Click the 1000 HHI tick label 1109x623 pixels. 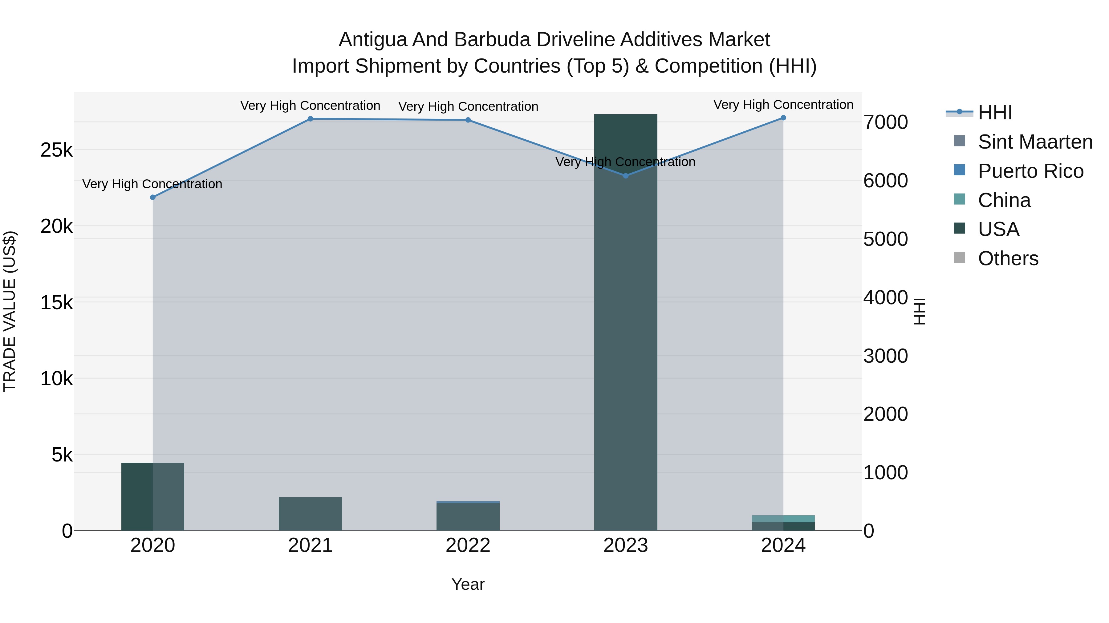pyautogui.click(x=886, y=473)
